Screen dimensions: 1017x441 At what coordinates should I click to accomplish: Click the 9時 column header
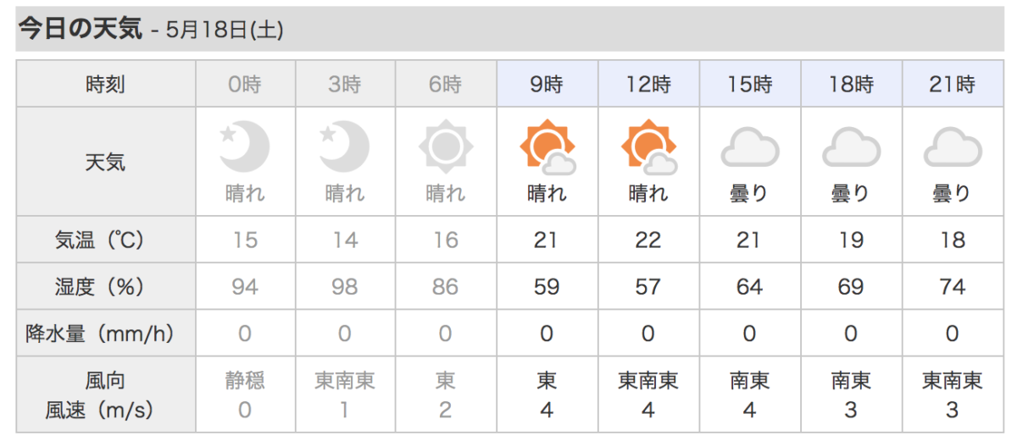click(547, 84)
